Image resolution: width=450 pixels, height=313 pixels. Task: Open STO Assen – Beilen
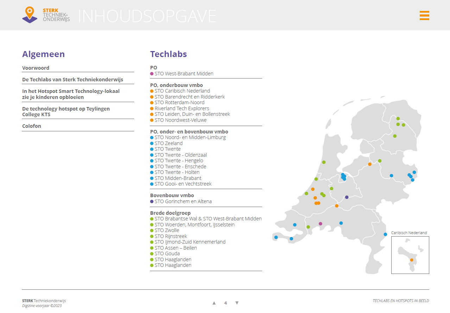(173, 248)
